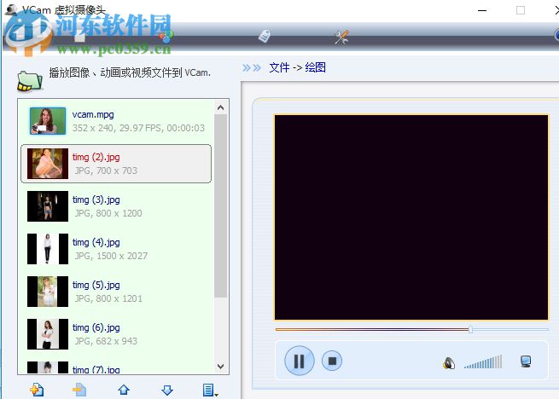Select the timg (5).jpg thumbnail
The height and width of the screenshot is (399, 559).
click(x=48, y=292)
